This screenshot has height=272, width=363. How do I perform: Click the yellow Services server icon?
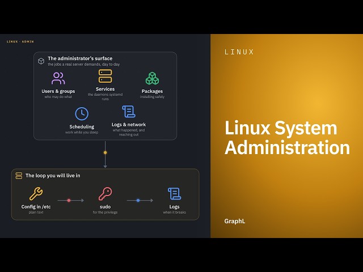coord(105,76)
